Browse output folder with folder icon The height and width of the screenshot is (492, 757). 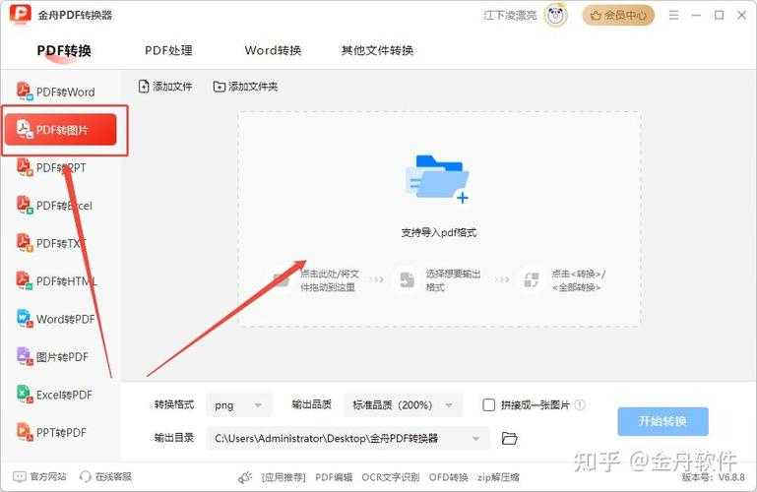[509, 438]
